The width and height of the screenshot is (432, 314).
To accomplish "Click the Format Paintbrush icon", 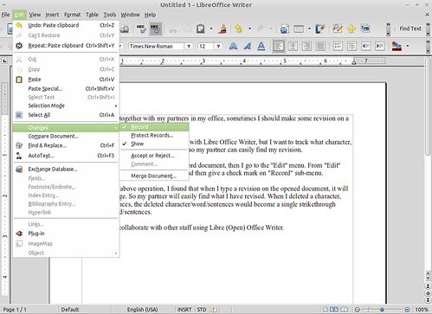I will click(x=222, y=29).
